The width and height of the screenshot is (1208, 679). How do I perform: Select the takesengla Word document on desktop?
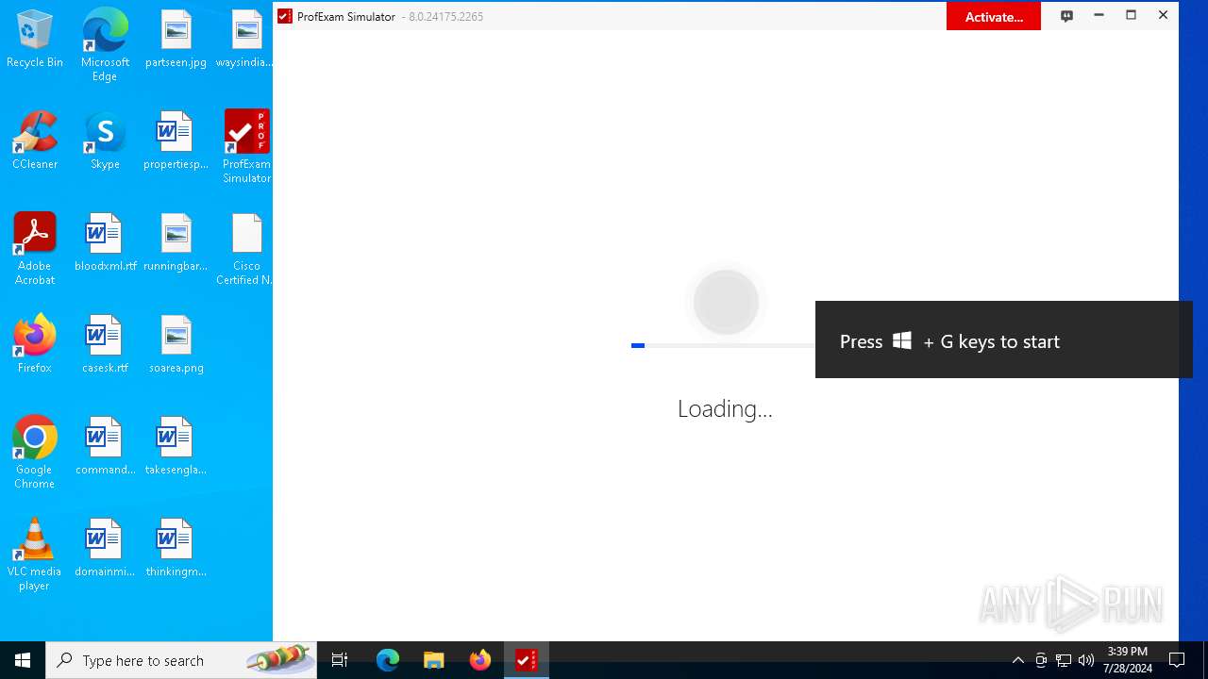176,447
